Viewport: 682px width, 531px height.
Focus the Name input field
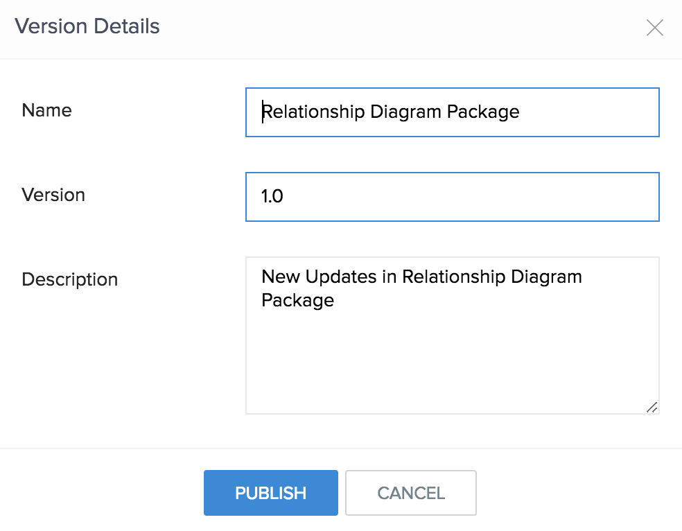pos(452,112)
